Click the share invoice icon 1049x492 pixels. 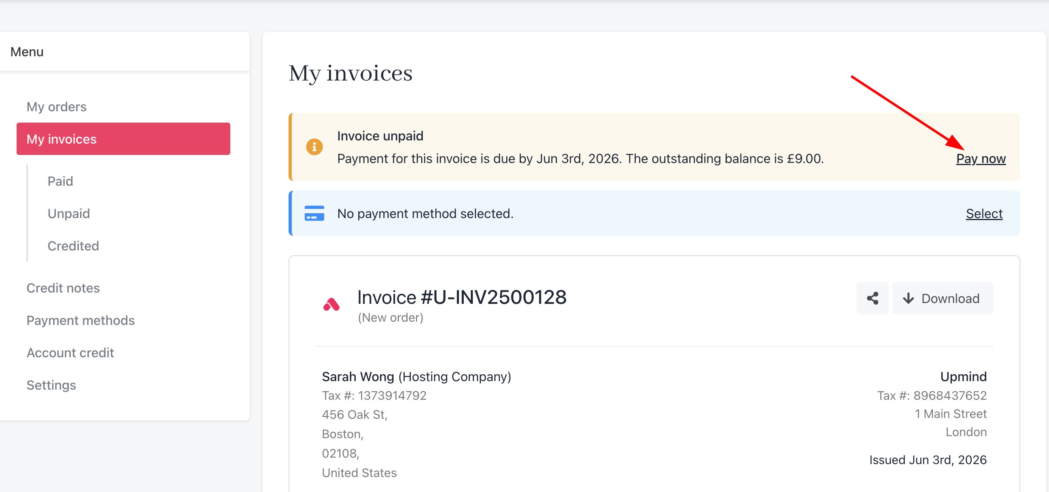click(872, 298)
